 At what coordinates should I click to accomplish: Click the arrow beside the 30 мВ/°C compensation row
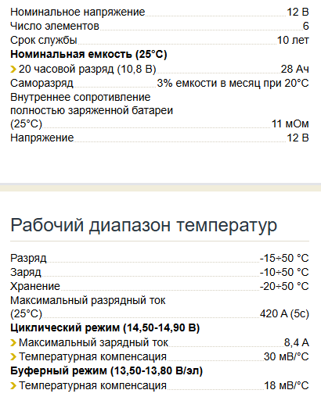click(x=13, y=356)
